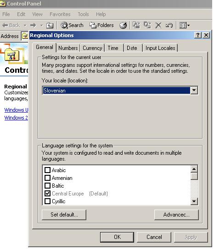The height and width of the screenshot is (249, 214).
Task: Click the Up folder icon
Action: point(50,25)
